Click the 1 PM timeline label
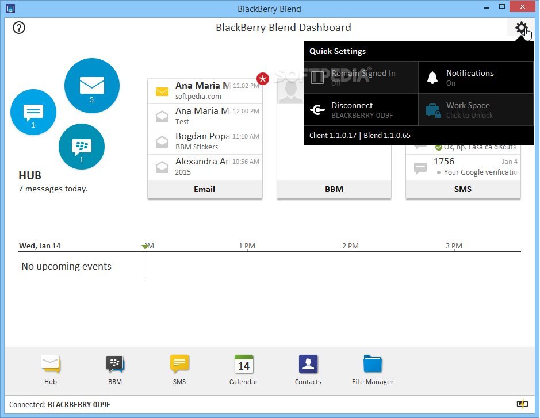Image resolution: width=540 pixels, height=418 pixels. pyautogui.click(x=247, y=246)
